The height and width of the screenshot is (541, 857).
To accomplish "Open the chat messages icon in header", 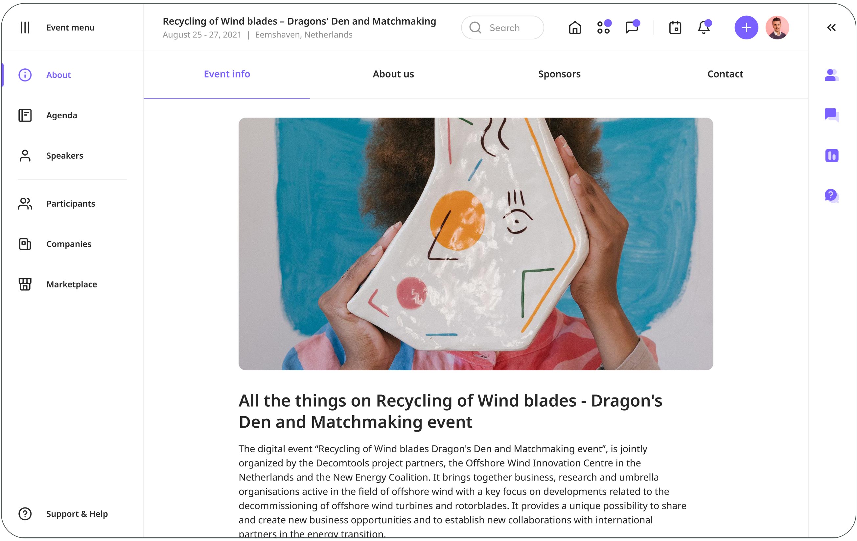I will 633,27.
